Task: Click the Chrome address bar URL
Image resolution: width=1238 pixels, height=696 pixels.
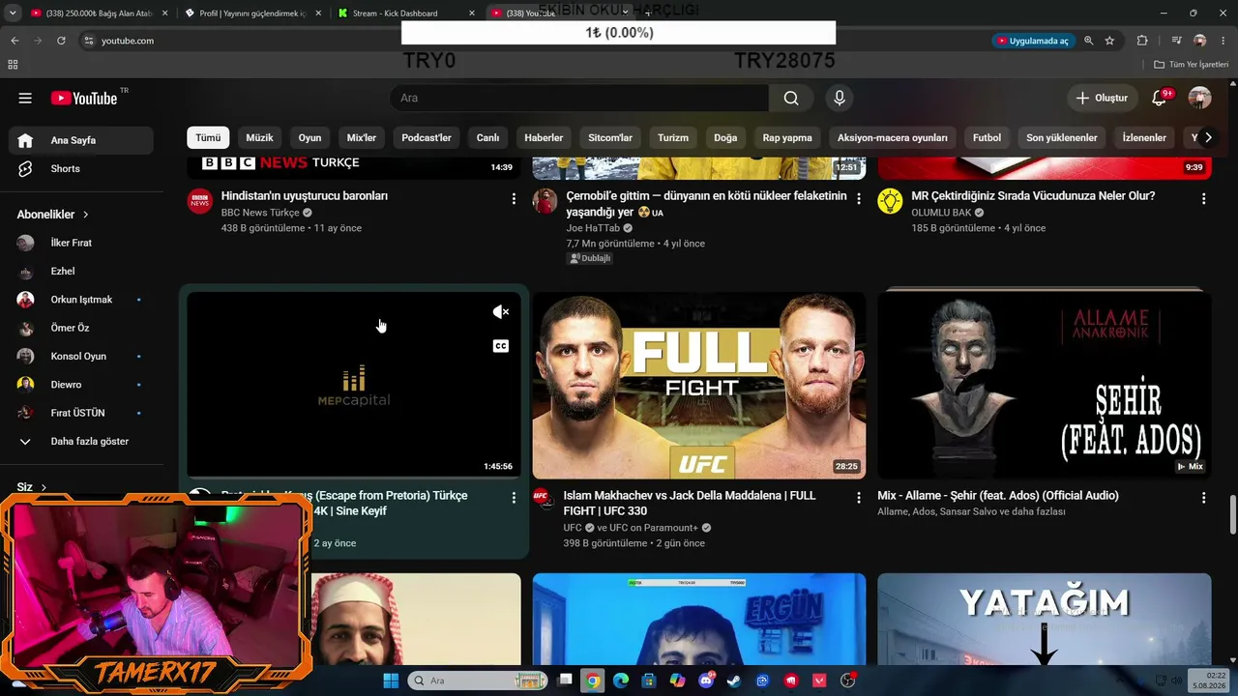Action: 128,41
